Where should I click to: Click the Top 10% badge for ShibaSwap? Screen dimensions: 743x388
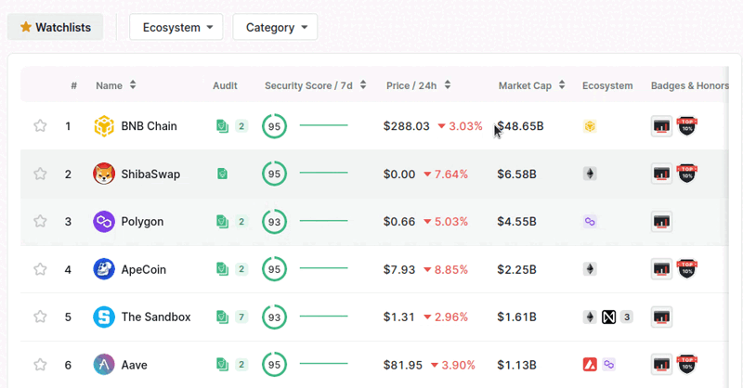point(687,174)
